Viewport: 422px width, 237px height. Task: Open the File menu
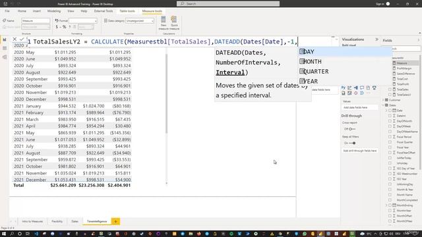tap(7, 11)
